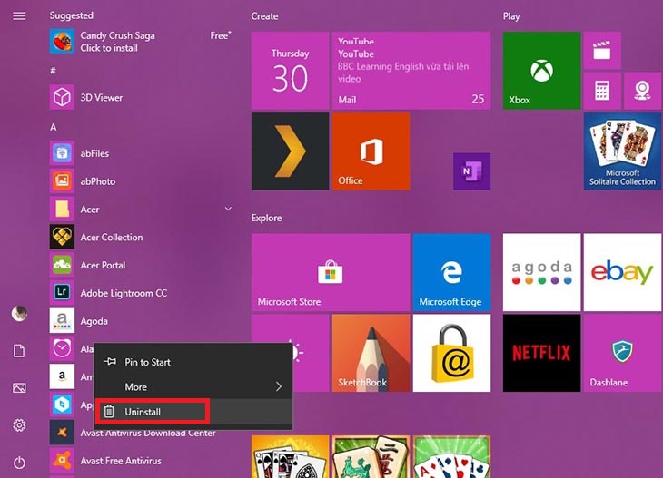Expand Start menu via hamburger icon

[x=19, y=16]
